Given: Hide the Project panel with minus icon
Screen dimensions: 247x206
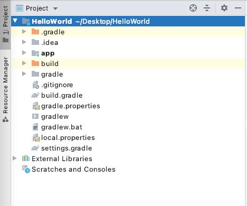Looking at the screenshot, I should pos(238,8).
